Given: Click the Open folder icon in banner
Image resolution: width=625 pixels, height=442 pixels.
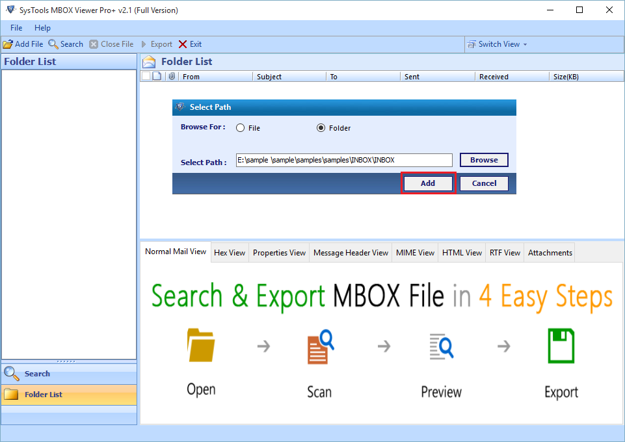Looking at the screenshot, I should (201, 345).
